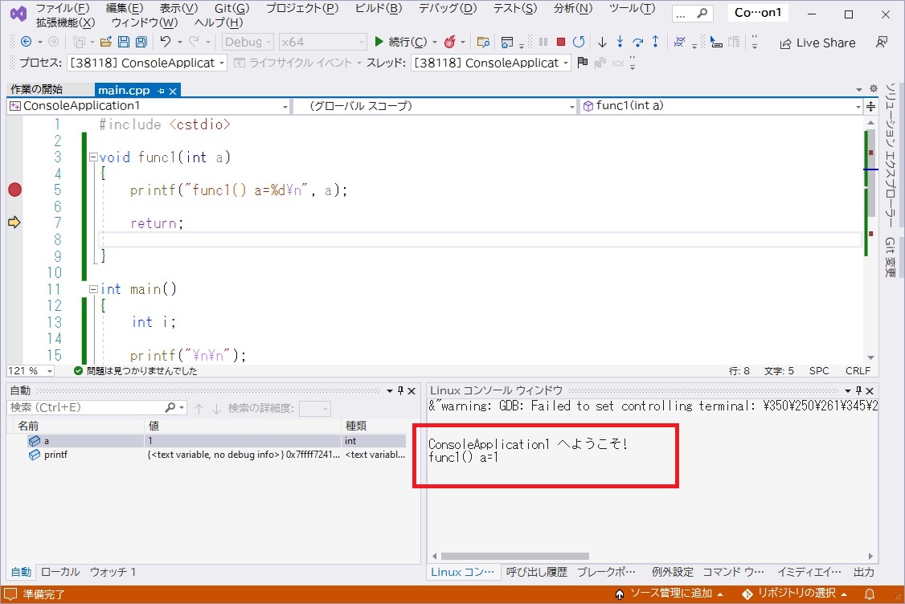Click the red Stop Debugging square
Viewport: 905px width, 604px height.
pyautogui.click(x=560, y=42)
